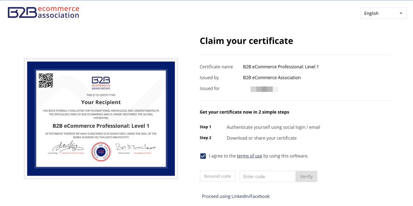Open the terms of use link
Screen dimensions: 413x206
coord(249,156)
